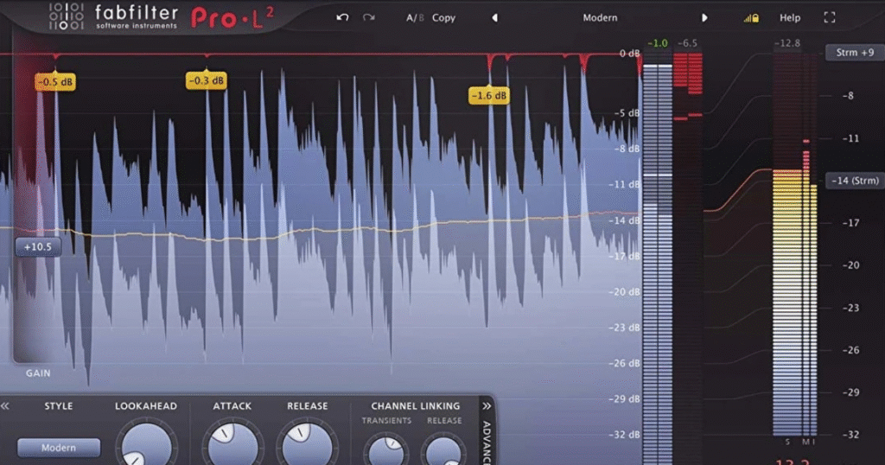This screenshot has width=885, height=465.
Task: Click the GAIN label
Action: tap(38, 373)
